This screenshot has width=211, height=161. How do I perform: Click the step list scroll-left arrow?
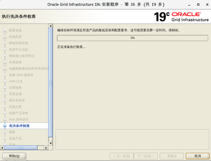pos(2,148)
